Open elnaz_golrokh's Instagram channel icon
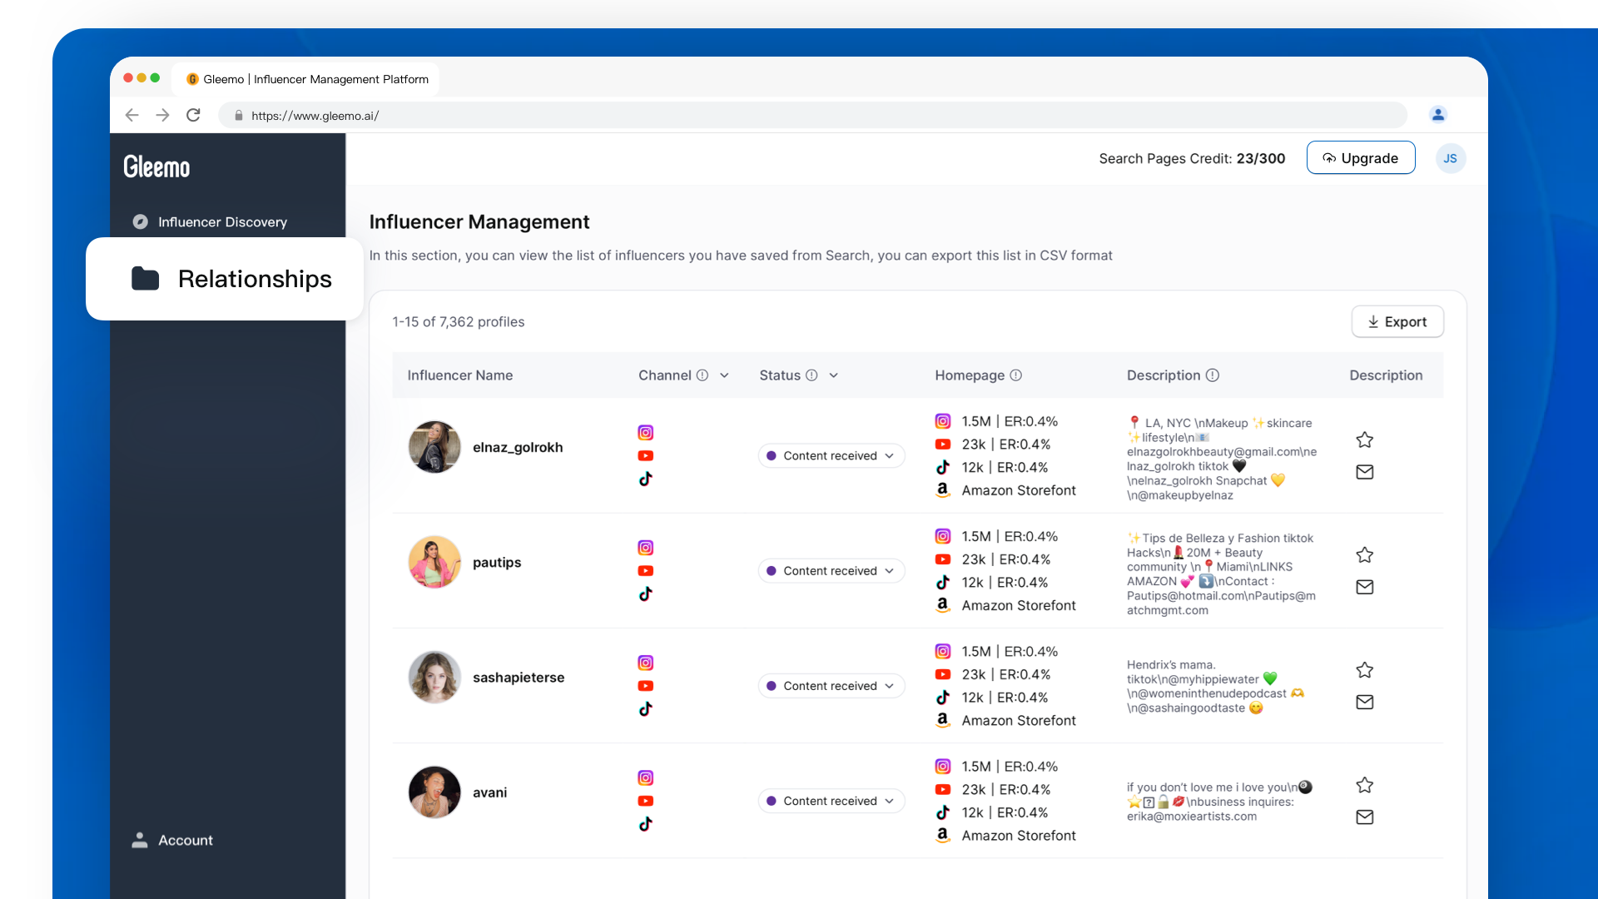This screenshot has height=899, width=1598. (x=645, y=432)
